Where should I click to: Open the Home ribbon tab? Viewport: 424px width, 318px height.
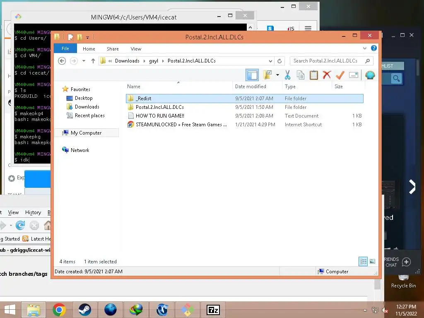coord(89,49)
